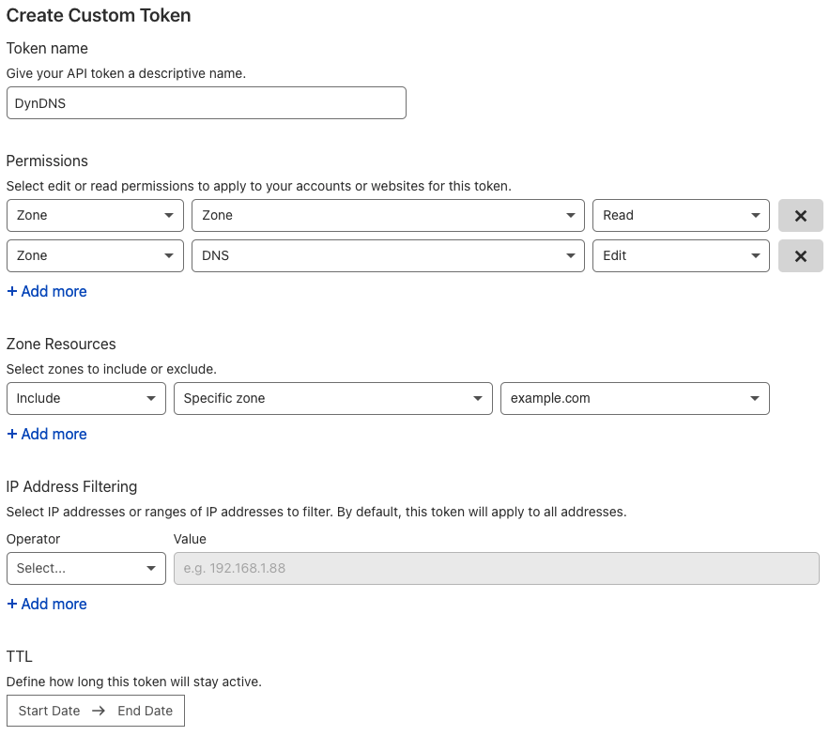Add more zones under Zone Resources
830x736 pixels.
(47, 435)
